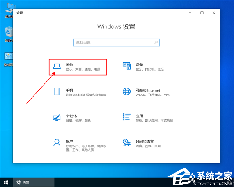Click the 语音、区域、日期 description
The height and width of the screenshot is (187, 234).
[x=148, y=146]
